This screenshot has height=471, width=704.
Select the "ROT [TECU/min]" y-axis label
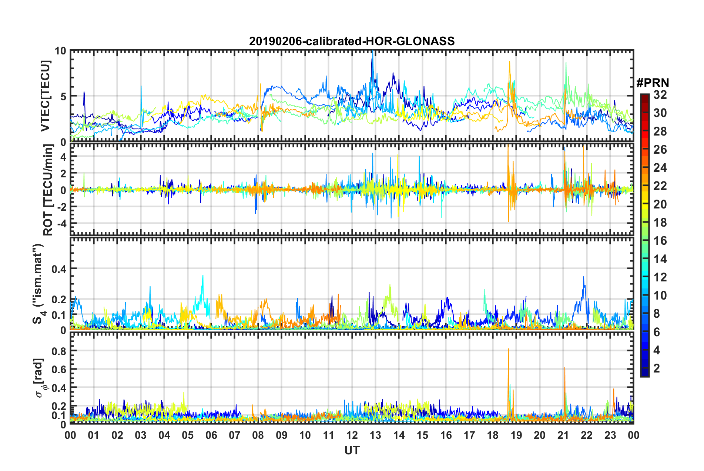tap(48, 190)
